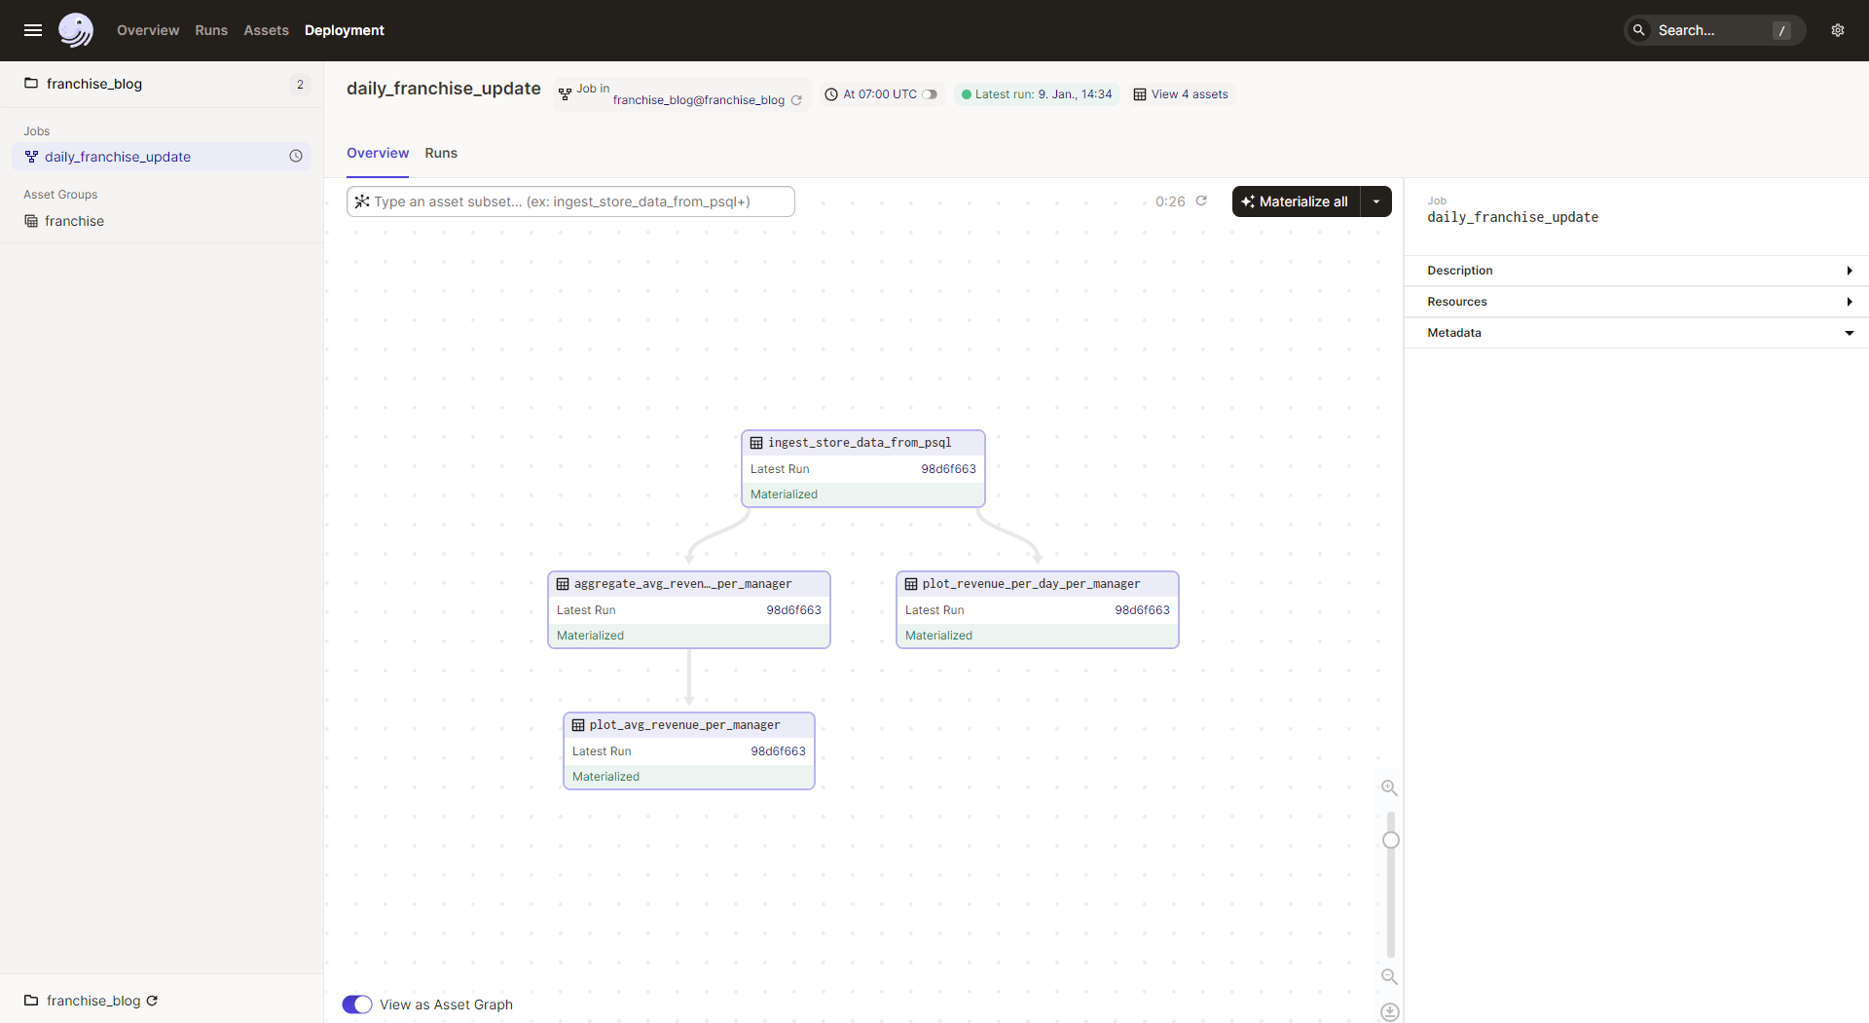Open the hamburger navigation menu
The image size is (1869, 1023).
click(x=32, y=30)
